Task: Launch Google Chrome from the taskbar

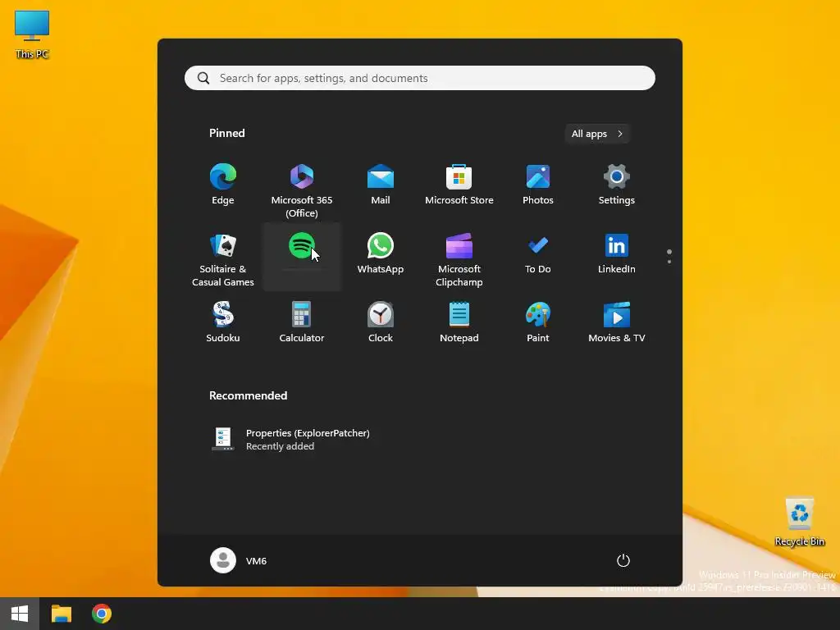Action: pos(101,614)
